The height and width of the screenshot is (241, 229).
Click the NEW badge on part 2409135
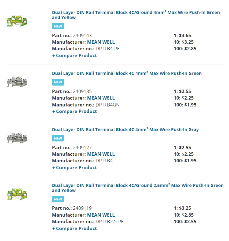(58, 82)
